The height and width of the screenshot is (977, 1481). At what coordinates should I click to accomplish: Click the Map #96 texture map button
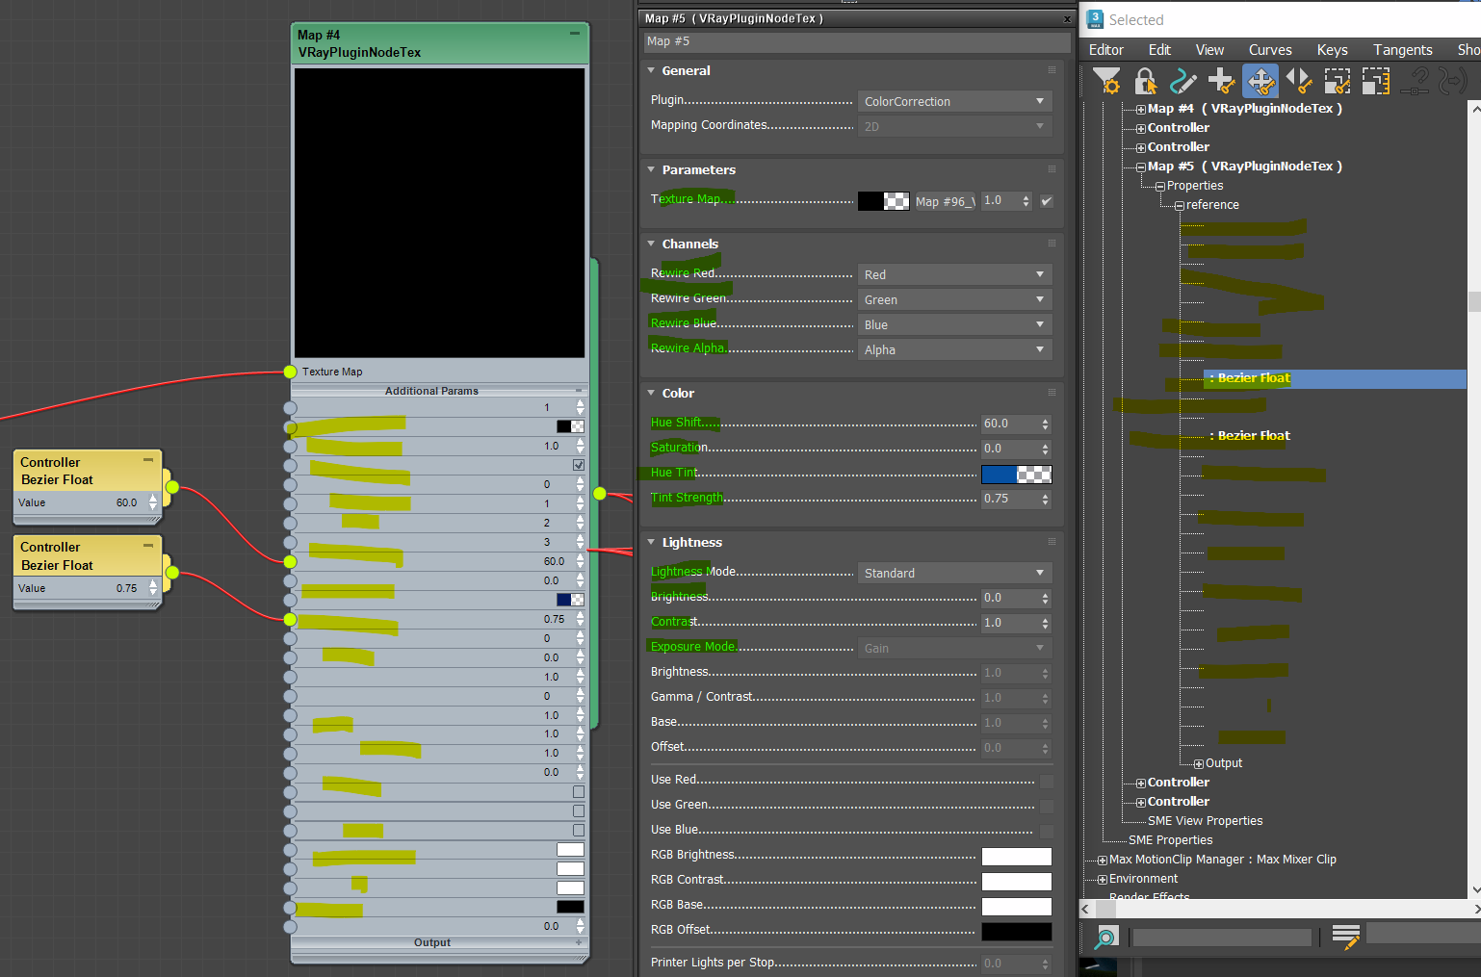point(944,201)
